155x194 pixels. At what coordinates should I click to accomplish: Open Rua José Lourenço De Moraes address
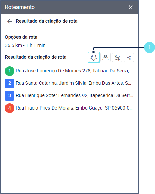[x=74, y=71]
